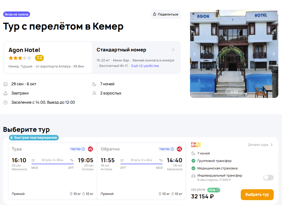Click the 1/32 photo counter
The image size is (282, 205).
[234, 92]
